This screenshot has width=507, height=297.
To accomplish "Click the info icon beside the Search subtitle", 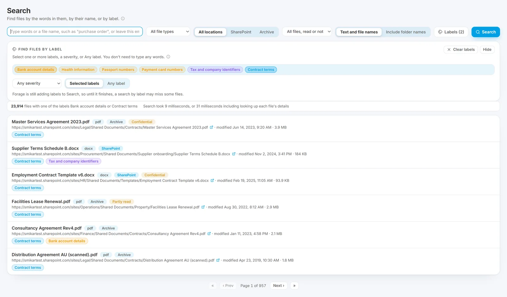I will (x=123, y=19).
